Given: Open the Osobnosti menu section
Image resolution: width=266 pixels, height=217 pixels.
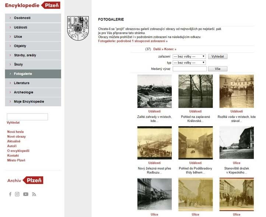Looking at the screenshot, I should (33, 18).
